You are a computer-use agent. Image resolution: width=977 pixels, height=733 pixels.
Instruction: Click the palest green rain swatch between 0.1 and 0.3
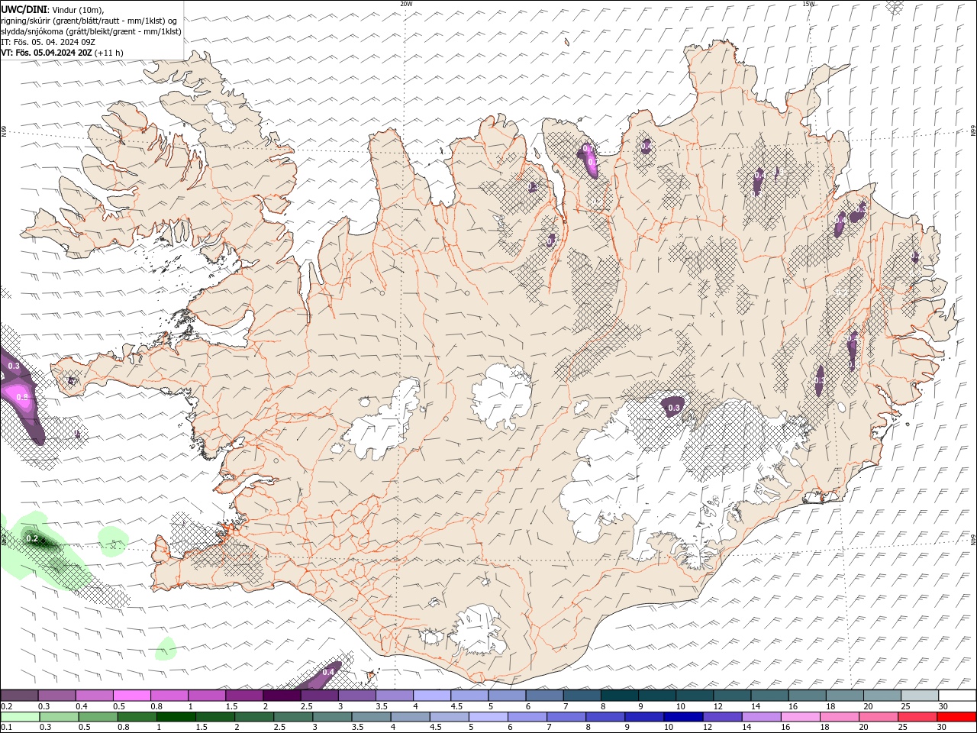click(x=20, y=717)
